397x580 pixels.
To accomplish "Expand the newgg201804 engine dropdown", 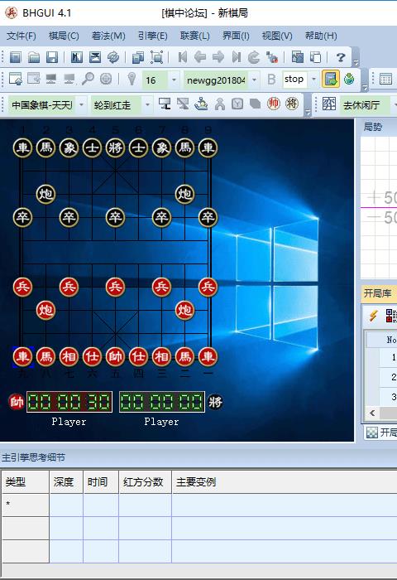I will point(254,80).
